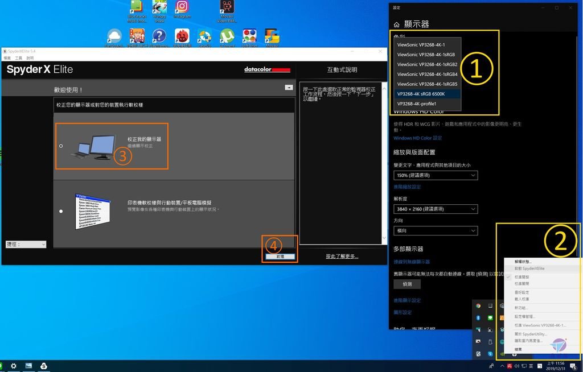Click the taskbar clock showing 11:56
Image resolution: width=583 pixels, height=372 pixels.
556,366
